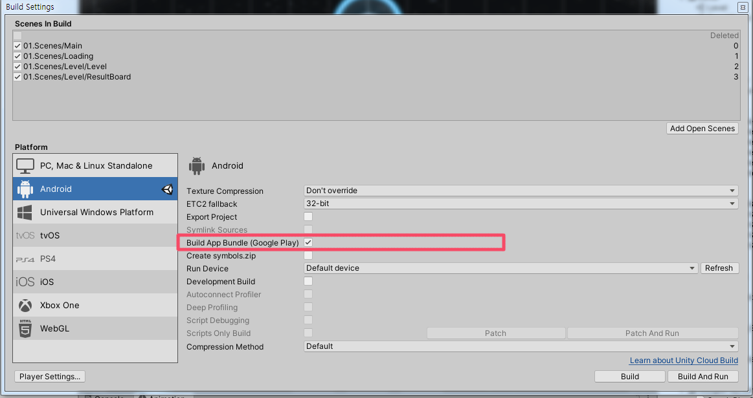Uncheck the 01.Scenes/Main scene checkbox
753x398 pixels.
tap(17, 46)
